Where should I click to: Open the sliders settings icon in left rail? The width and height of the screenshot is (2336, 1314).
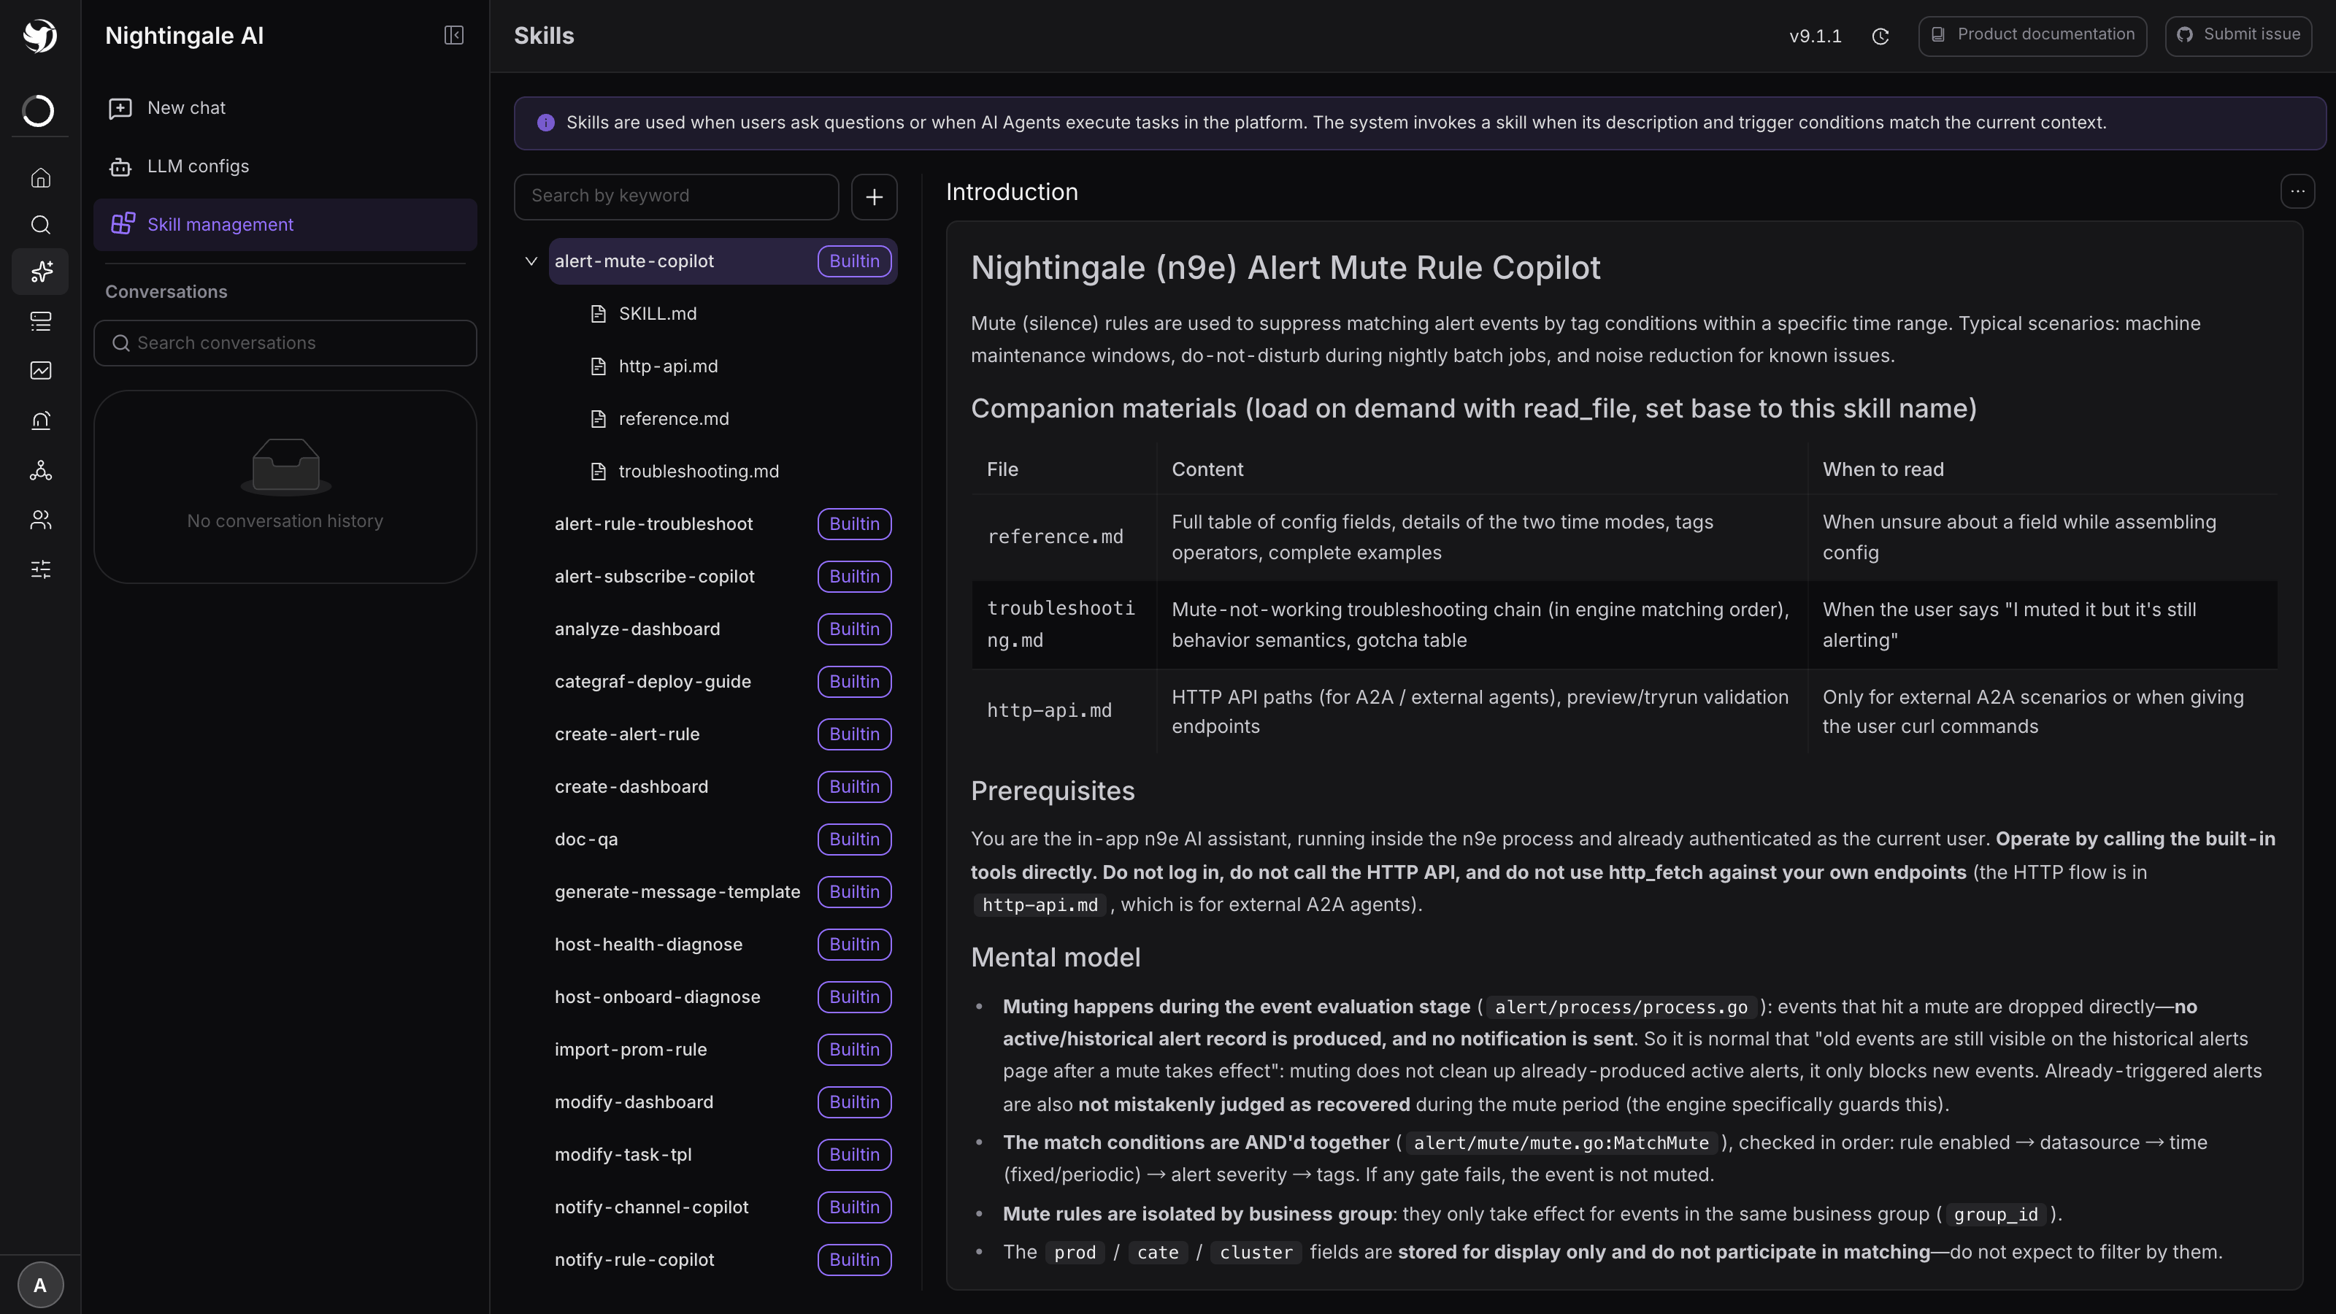(x=40, y=569)
